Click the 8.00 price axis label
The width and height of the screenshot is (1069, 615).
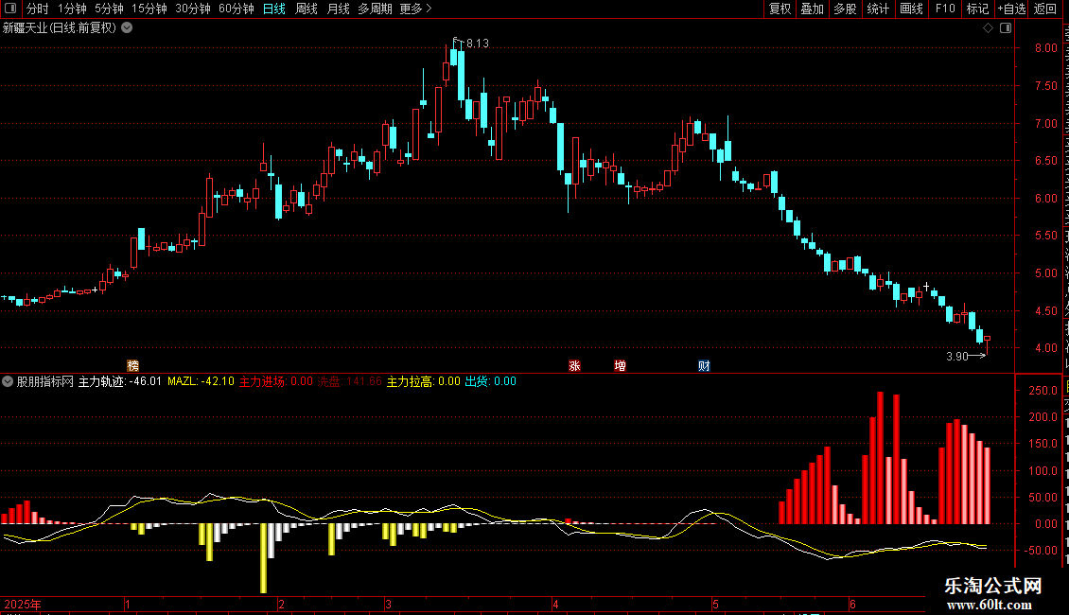(x=1045, y=48)
